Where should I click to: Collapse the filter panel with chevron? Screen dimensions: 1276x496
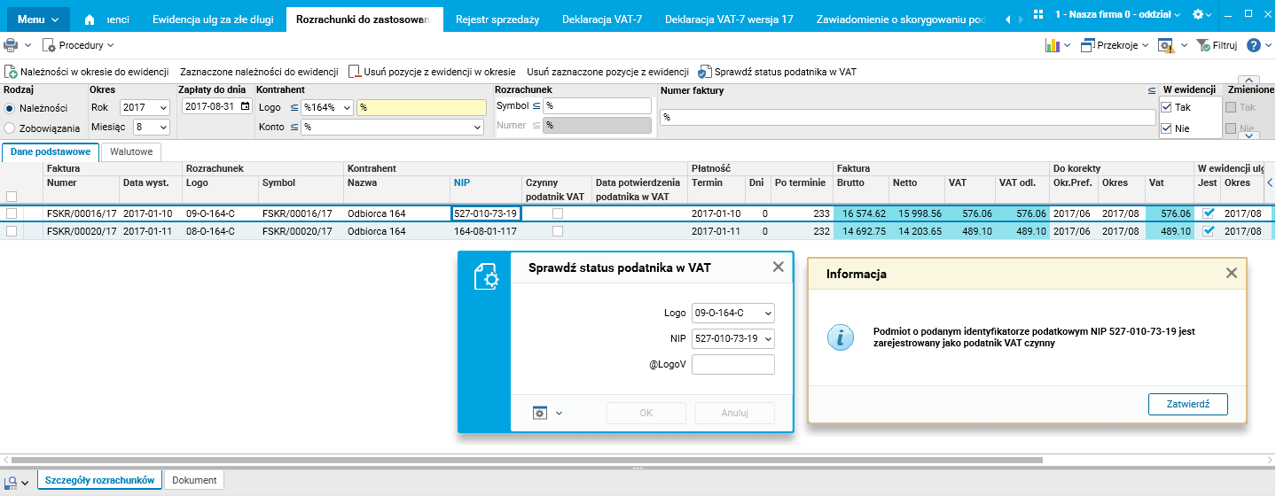[x=1249, y=81]
